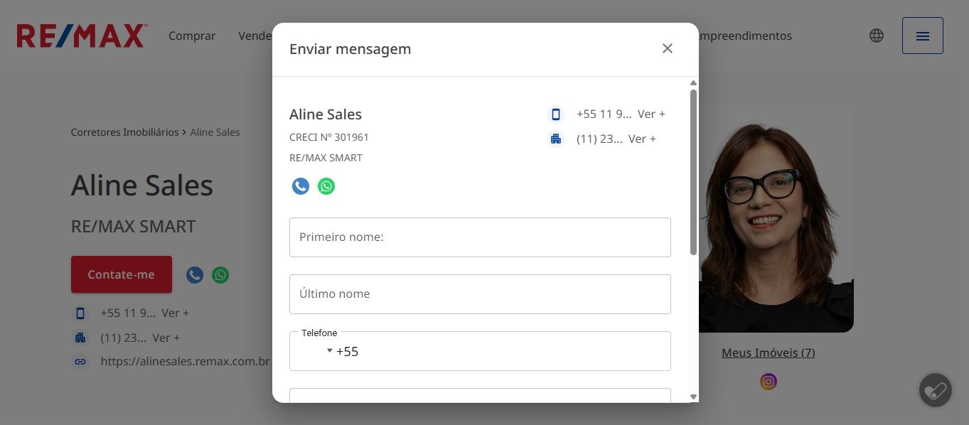Click the link chain icon by website

pos(80,362)
